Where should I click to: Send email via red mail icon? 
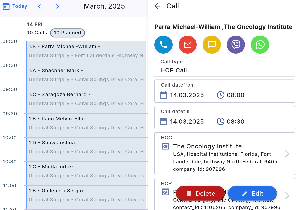tap(188, 45)
